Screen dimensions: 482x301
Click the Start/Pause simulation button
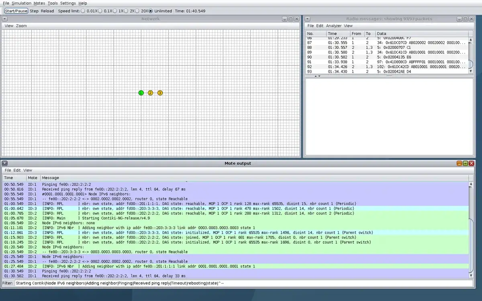click(x=16, y=11)
